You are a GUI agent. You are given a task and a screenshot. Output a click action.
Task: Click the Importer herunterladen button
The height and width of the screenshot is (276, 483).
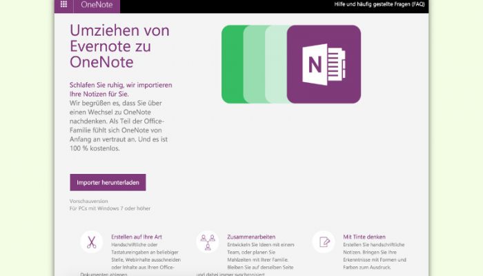tap(108, 182)
